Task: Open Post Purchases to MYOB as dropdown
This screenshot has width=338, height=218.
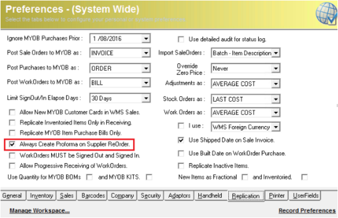Action: point(146,68)
